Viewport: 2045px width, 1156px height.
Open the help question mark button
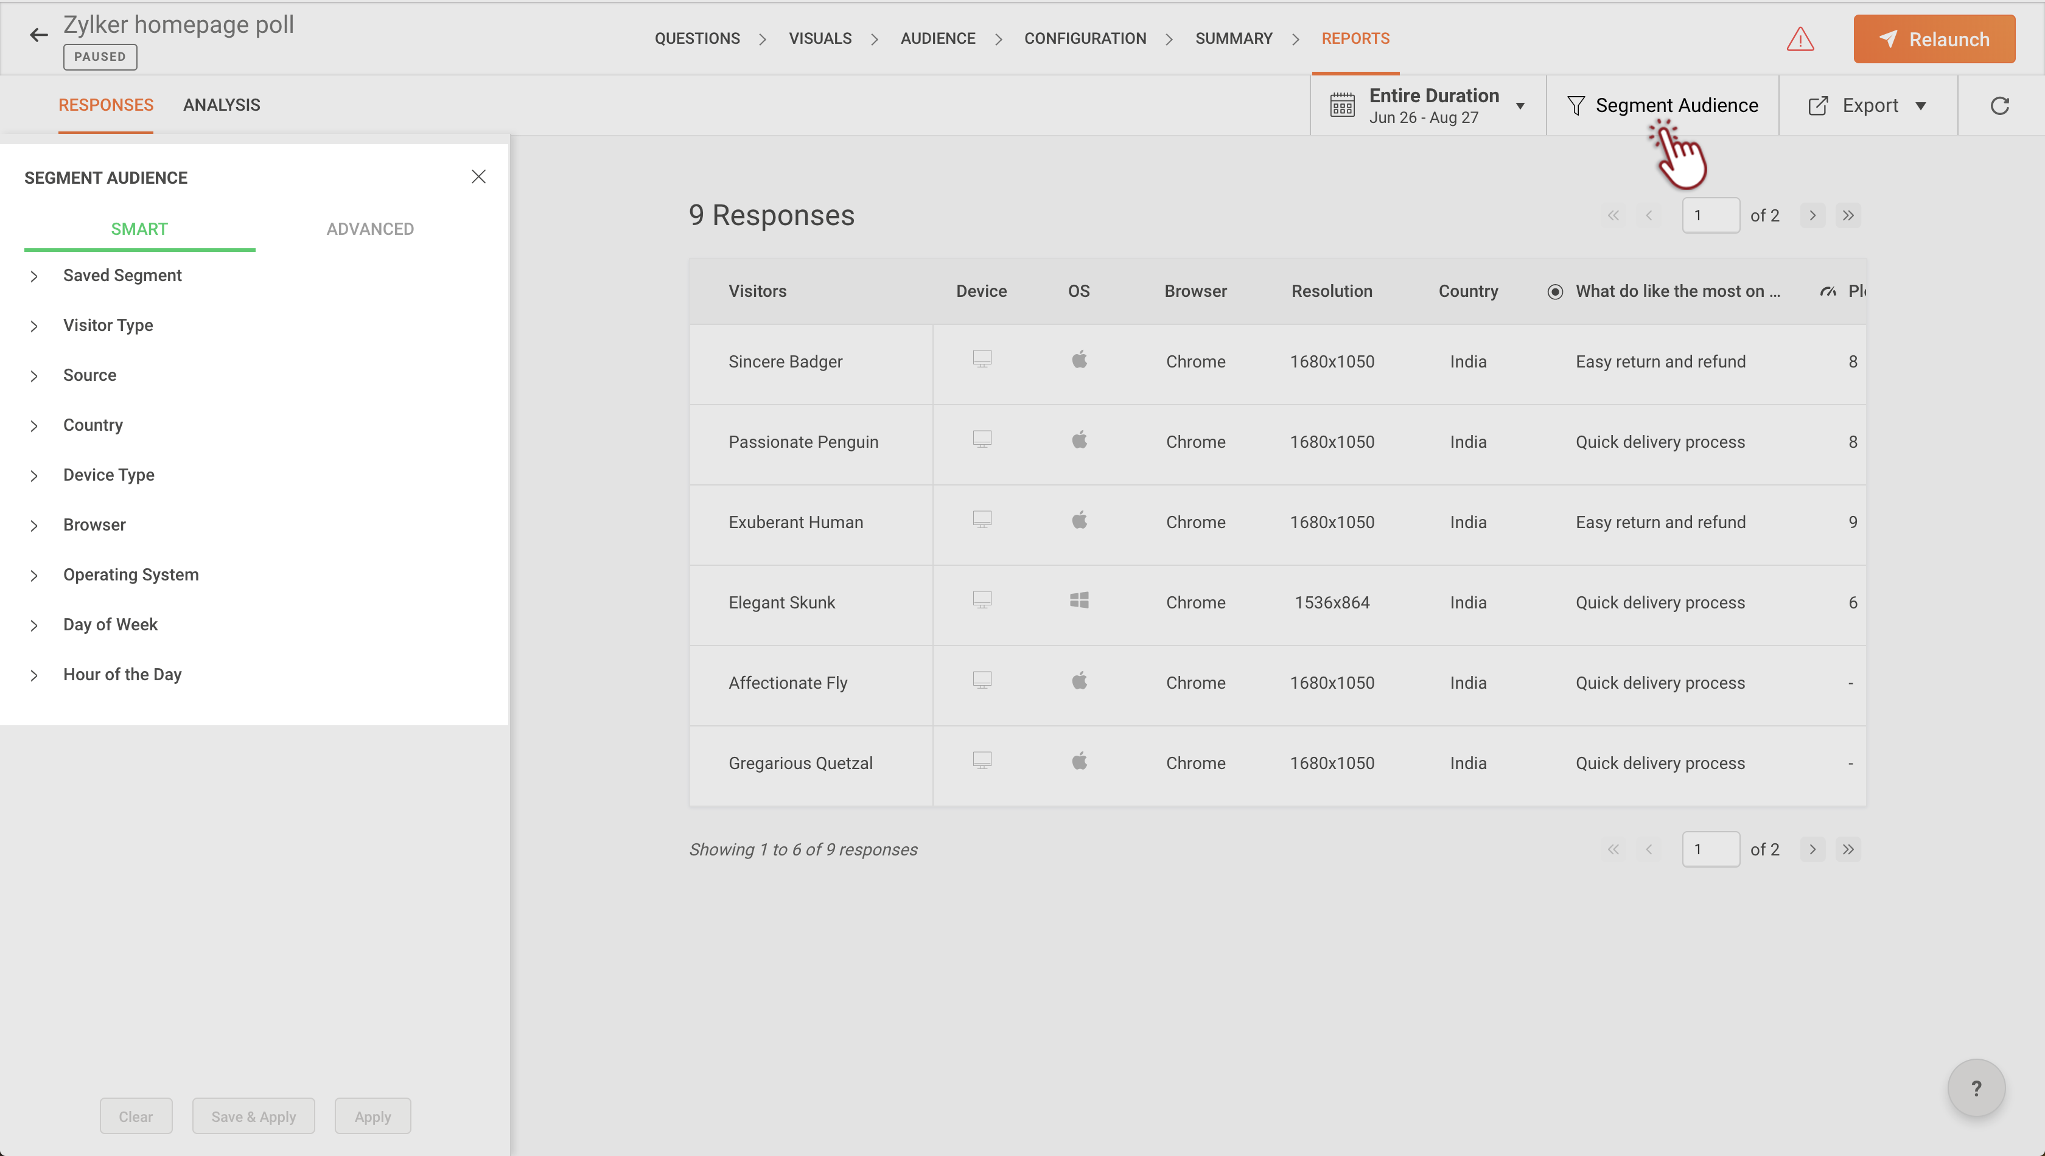(1975, 1088)
